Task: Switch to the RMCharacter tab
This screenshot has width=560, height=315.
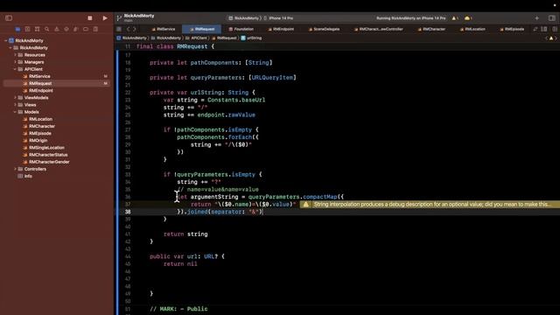Action: 431,29
